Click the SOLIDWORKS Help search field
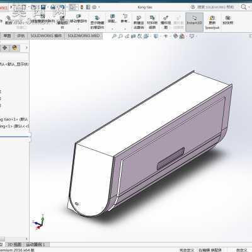This screenshot has width=252, height=252. click(215, 7)
